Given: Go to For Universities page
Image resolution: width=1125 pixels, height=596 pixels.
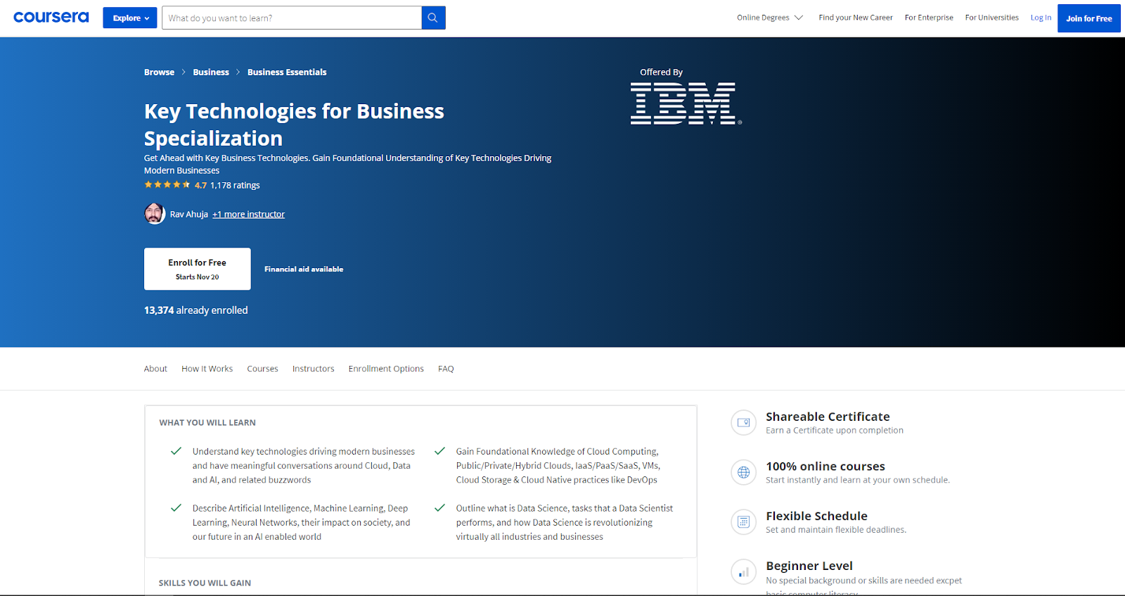Looking at the screenshot, I should 991,18.
